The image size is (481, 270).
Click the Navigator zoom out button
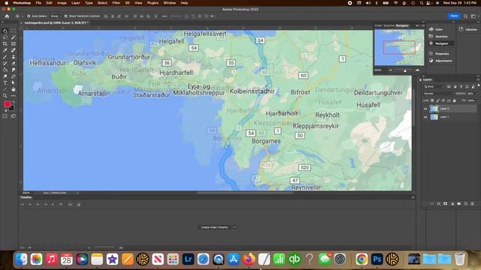point(391,70)
